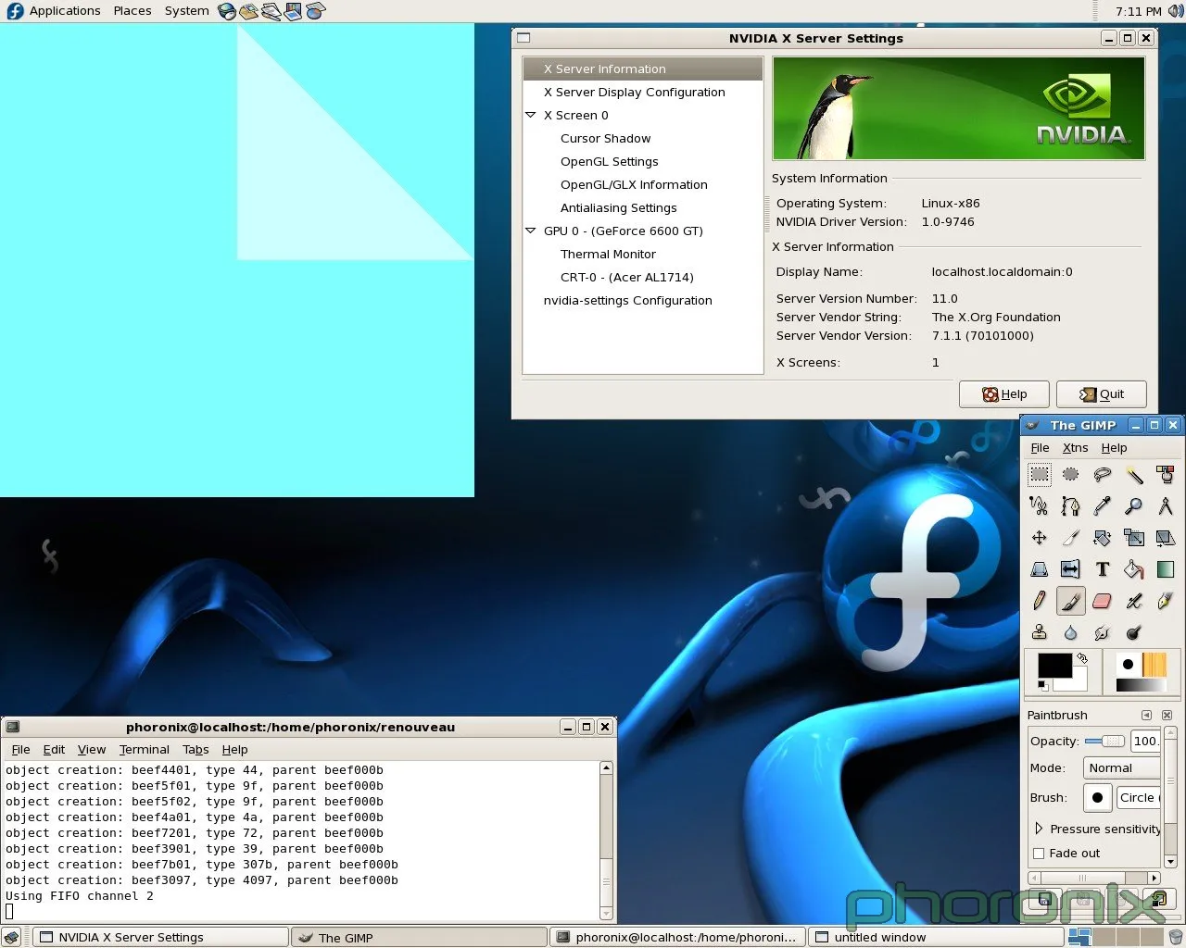The height and width of the screenshot is (948, 1186).
Task: Select Thermal Monitor in NVIDIA tree
Action: [608, 254]
